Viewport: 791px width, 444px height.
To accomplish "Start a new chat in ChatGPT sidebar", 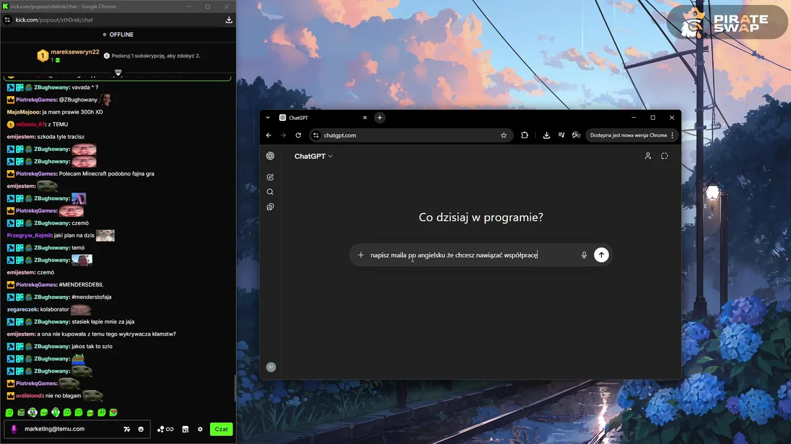I will 270,177.
